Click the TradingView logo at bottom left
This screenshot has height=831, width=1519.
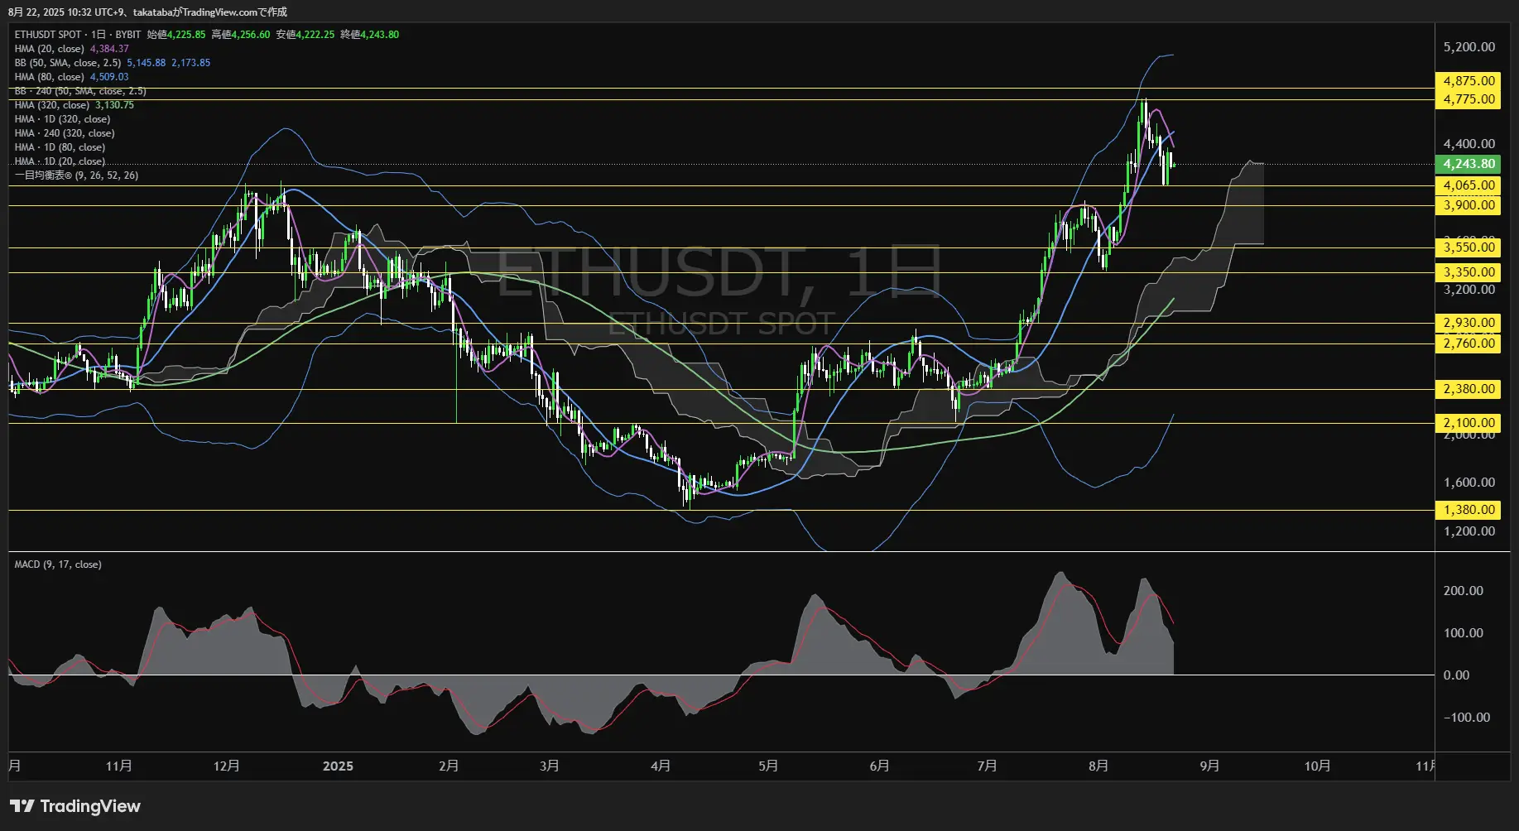(75, 806)
